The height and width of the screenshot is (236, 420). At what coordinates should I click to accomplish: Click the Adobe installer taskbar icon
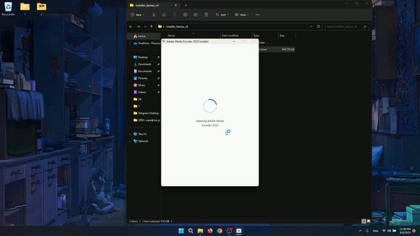(239, 231)
